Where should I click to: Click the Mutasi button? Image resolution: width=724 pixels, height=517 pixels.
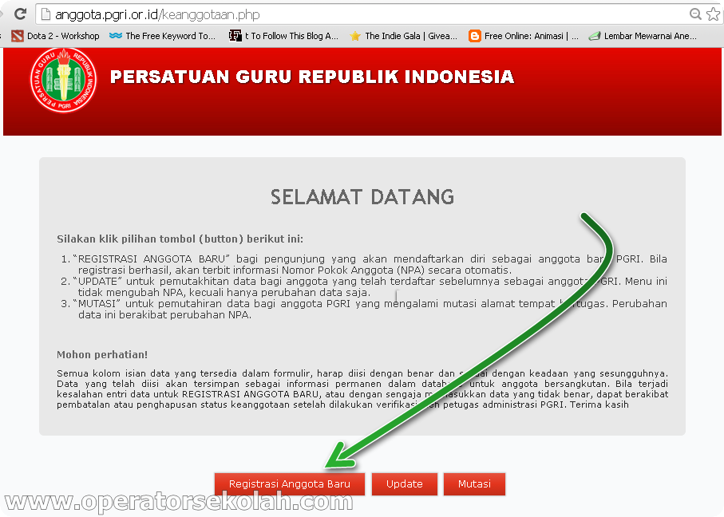(x=474, y=483)
